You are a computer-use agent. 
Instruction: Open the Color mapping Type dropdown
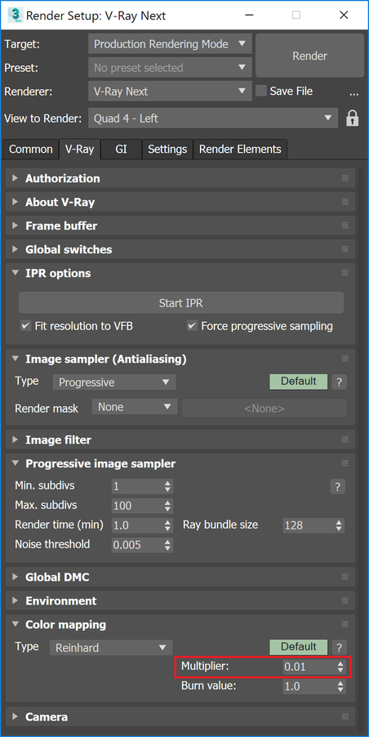111,647
